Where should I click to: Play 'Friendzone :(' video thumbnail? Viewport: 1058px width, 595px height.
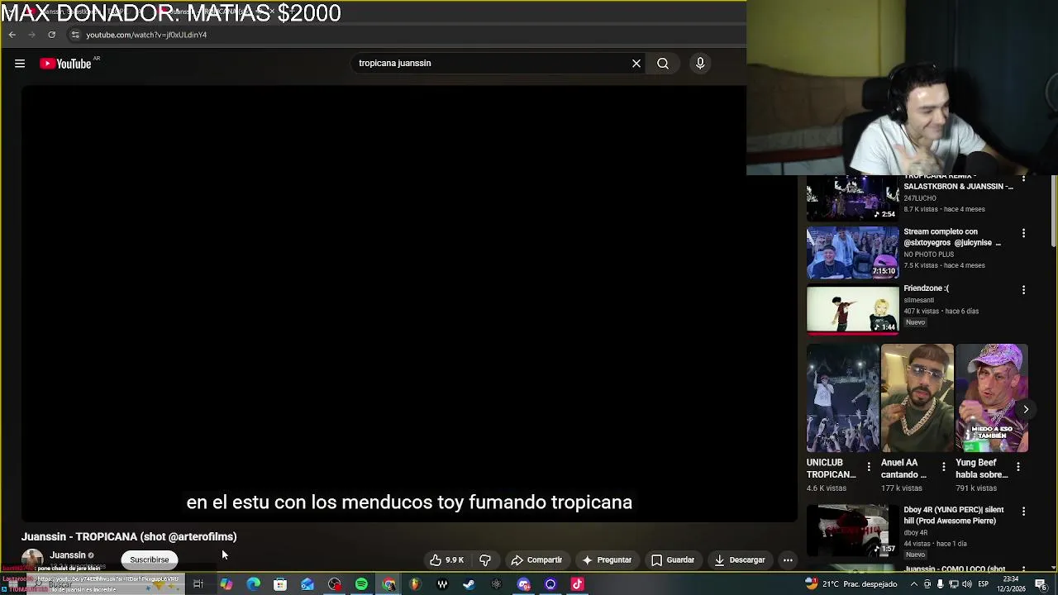click(852, 308)
